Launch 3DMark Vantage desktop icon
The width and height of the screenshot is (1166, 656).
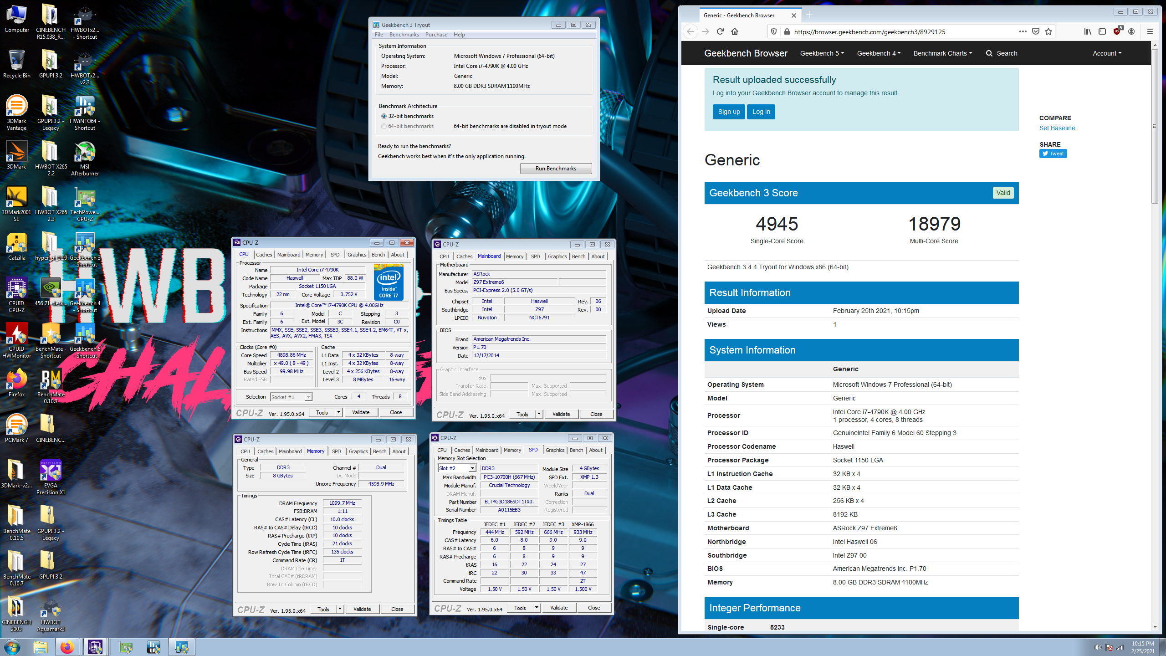pyautogui.click(x=17, y=112)
